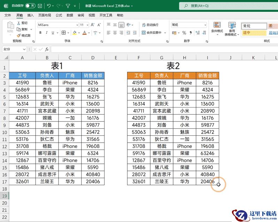Switch to the 公式 ribbon tab
Viewport: 278px width, 222px height.
click(59, 15)
